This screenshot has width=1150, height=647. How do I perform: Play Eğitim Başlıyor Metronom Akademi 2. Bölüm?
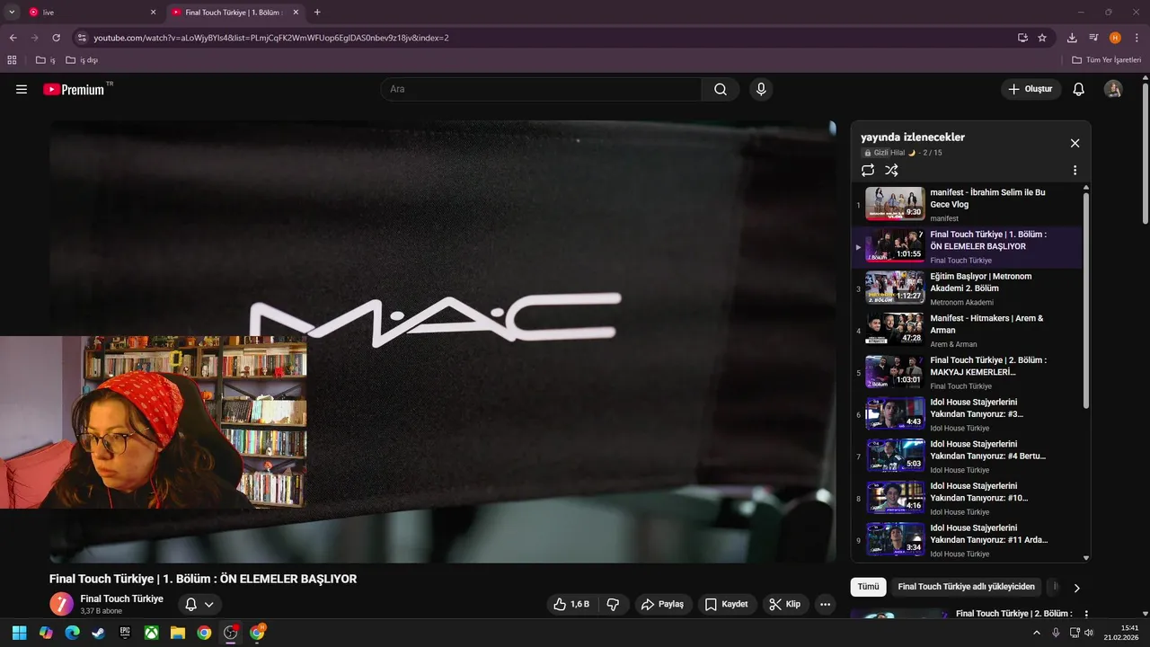[x=967, y=288]
